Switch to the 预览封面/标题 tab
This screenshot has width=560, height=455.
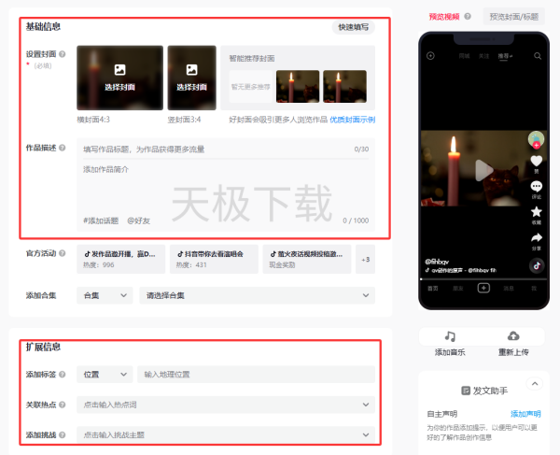pyautogui.click(x=515, y=17)
